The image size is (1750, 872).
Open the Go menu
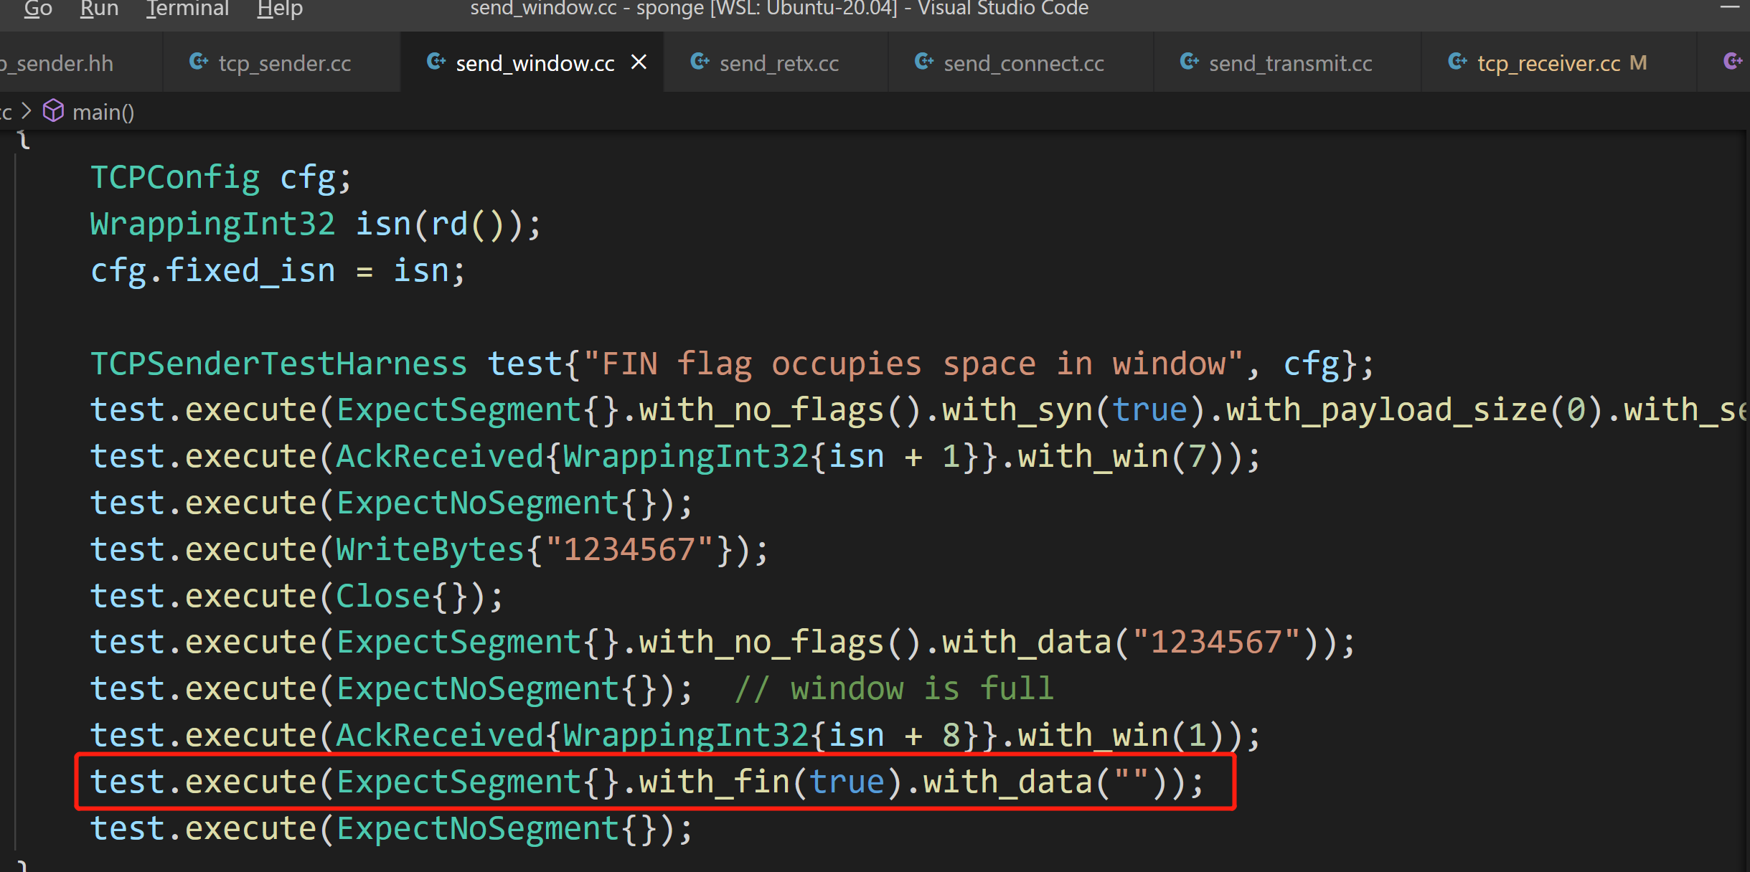pyautogui.click(x=38, y=9)
